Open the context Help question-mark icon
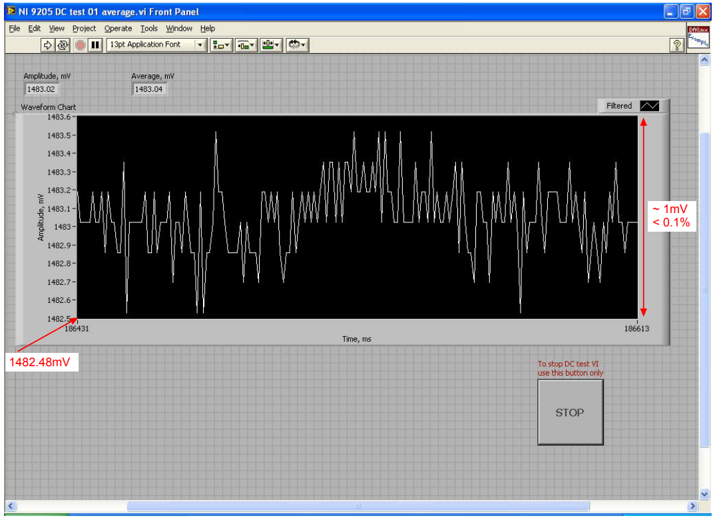The image size is (715, 524). 677,45
